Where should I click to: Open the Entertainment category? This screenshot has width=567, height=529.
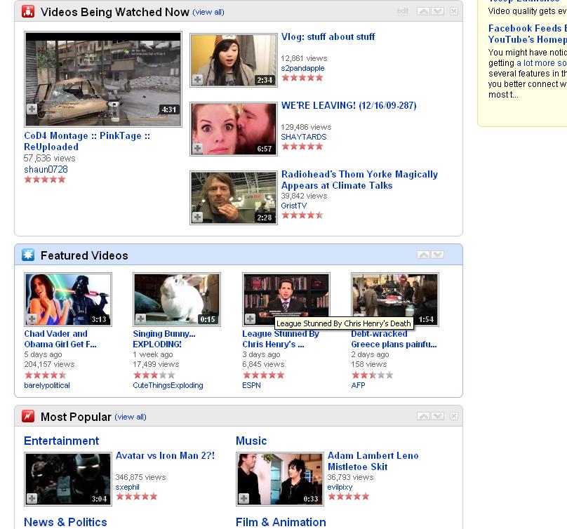61,441
